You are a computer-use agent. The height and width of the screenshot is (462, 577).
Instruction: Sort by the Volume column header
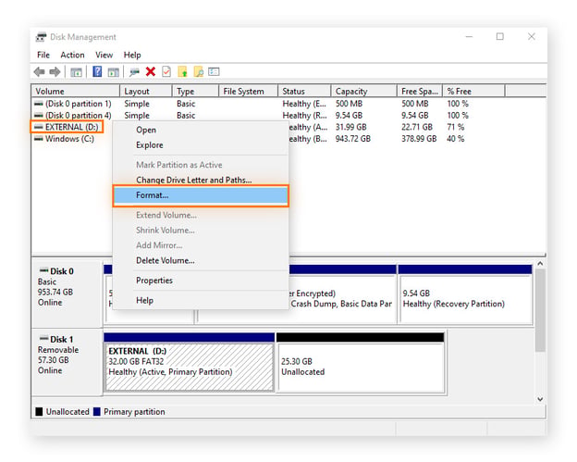76,91
